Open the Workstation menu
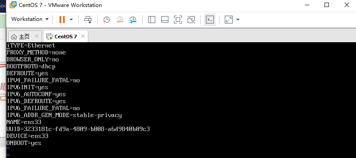 30,19
